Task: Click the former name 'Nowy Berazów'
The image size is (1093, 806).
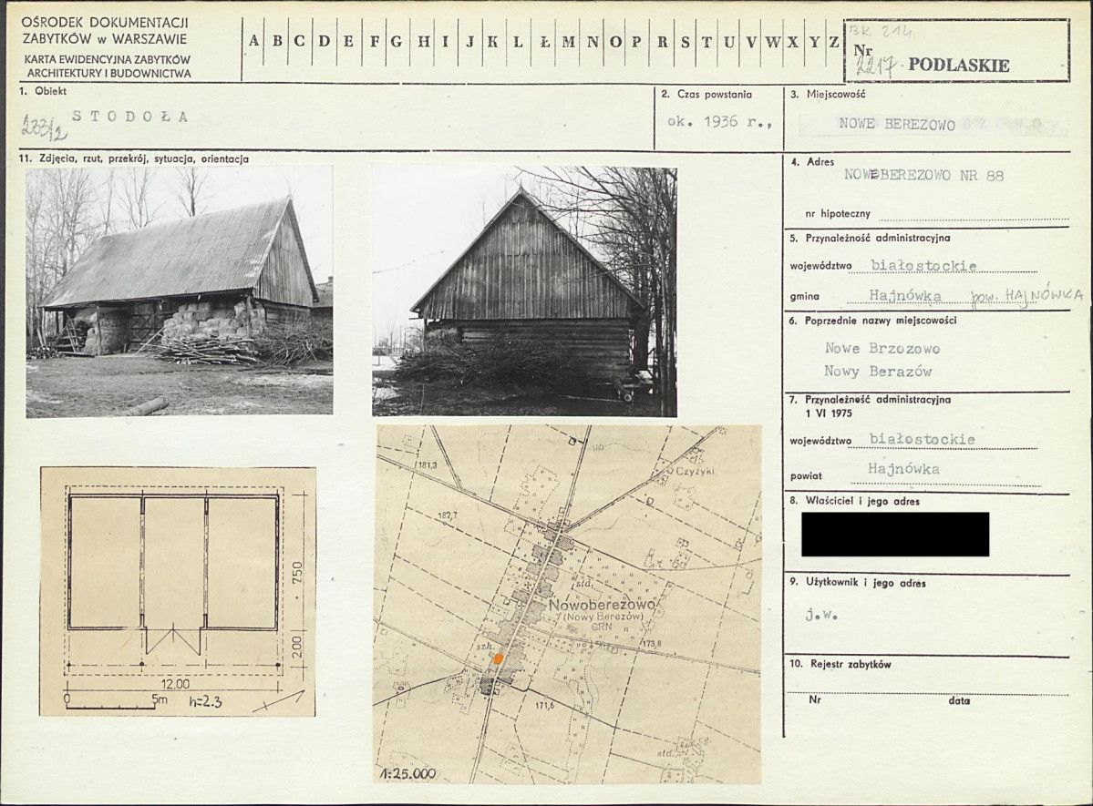Action: pos(878,372)
